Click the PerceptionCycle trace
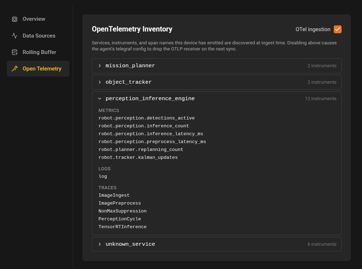 point(119,219)
